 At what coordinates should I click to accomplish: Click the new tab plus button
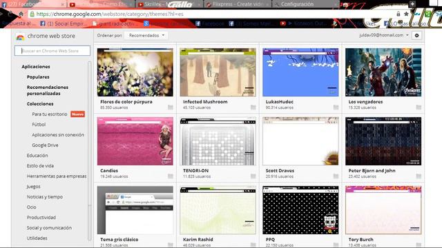[x=412, y=3]
